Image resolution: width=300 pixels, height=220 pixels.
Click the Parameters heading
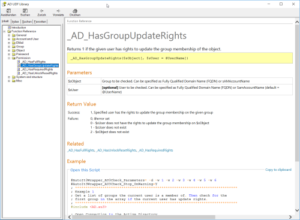click(79, 73)
